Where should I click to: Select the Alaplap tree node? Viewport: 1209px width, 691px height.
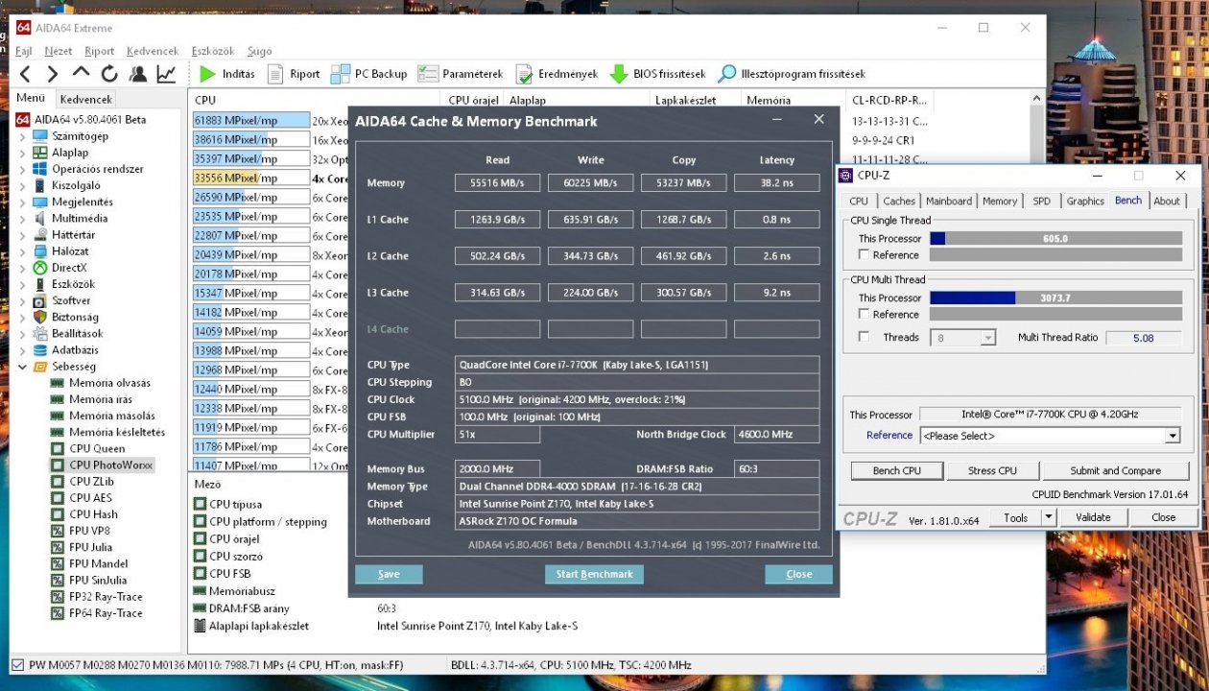[69, 152]
